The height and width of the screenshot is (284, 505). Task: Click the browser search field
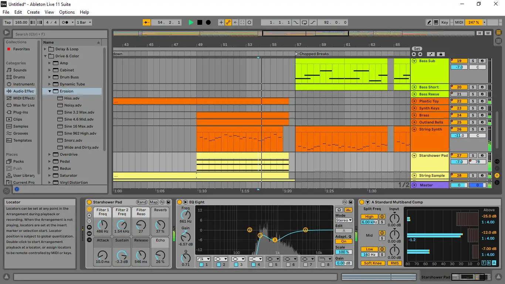pyautogui.click(x=60, y=34)
